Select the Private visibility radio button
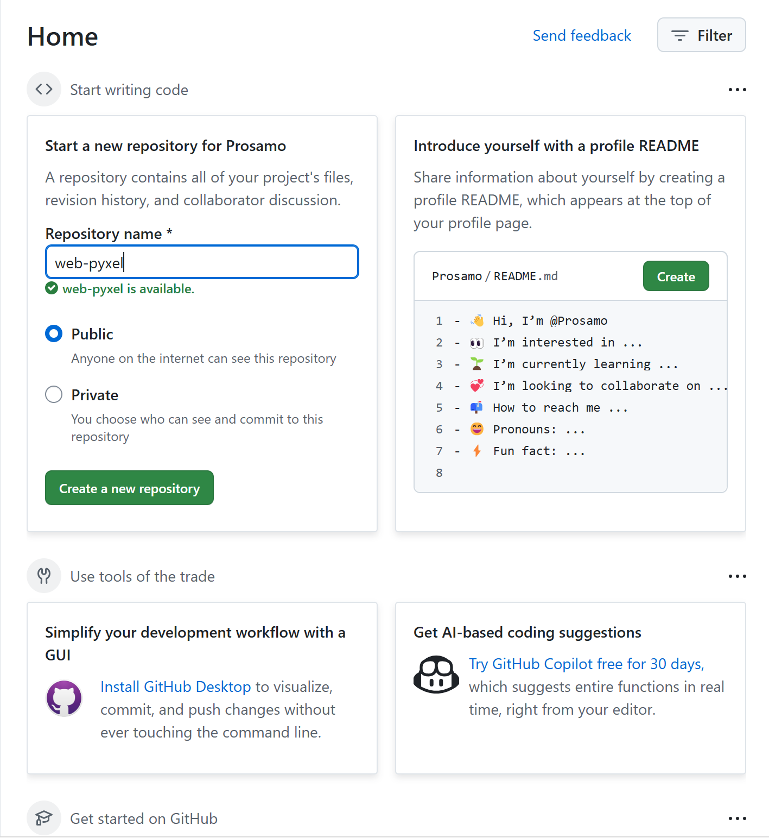Image resolution: width=769 pixels, height=838 pixels. coord(54,394)
